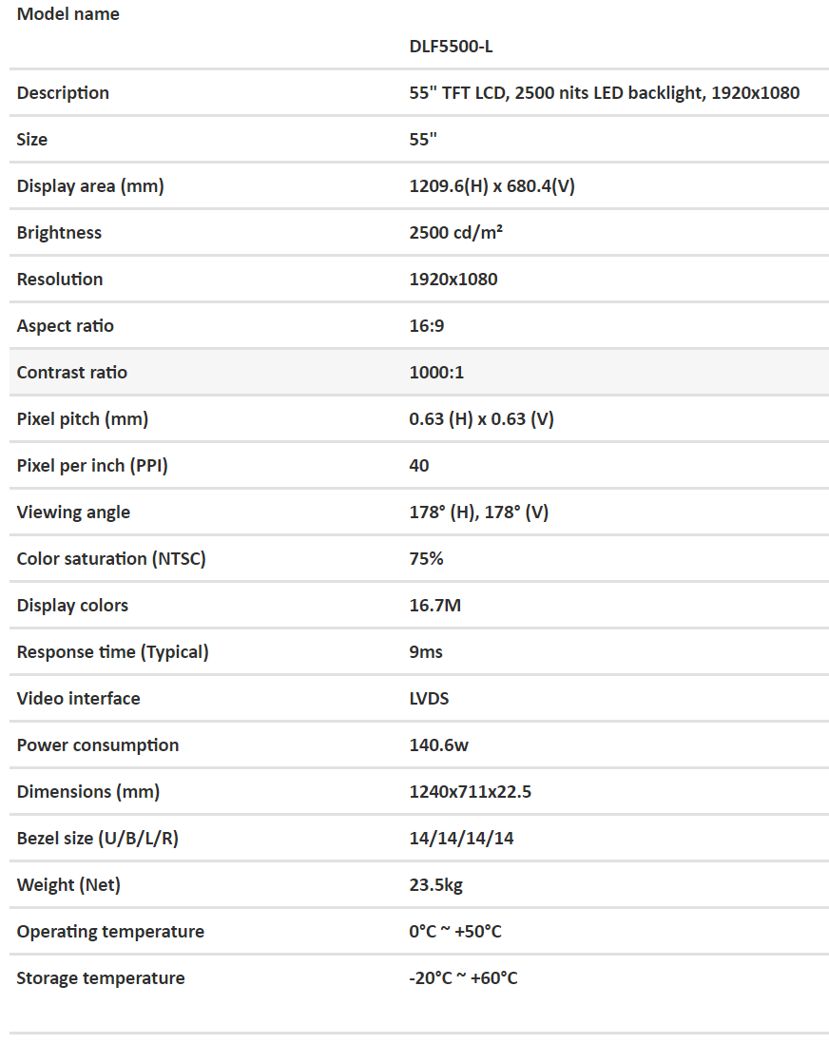Click the 178° viewing angle value
829x1044 pixels.
tap(478, 512)
